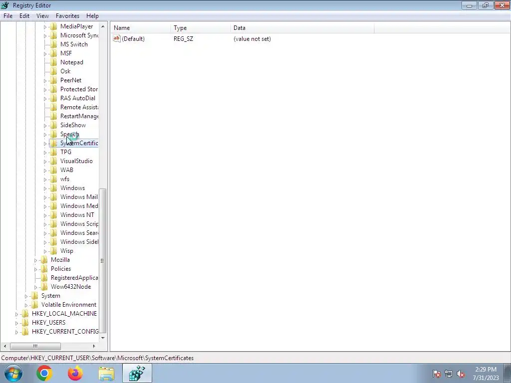
Task: Click the Notepad key folder icon
Action: 54,62
